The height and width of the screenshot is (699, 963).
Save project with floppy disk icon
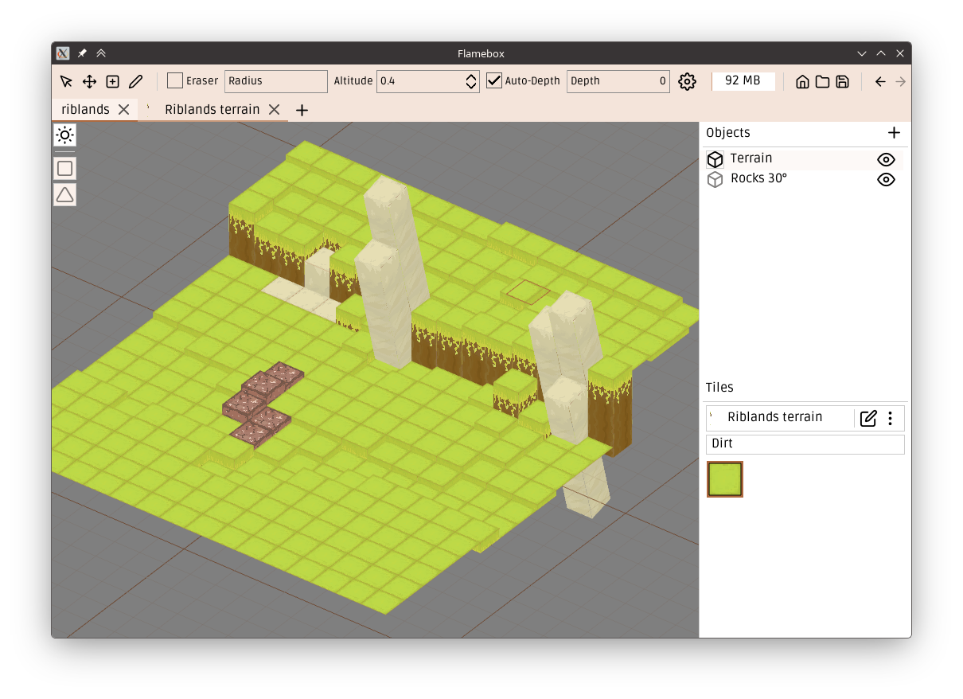pos(842,81)
